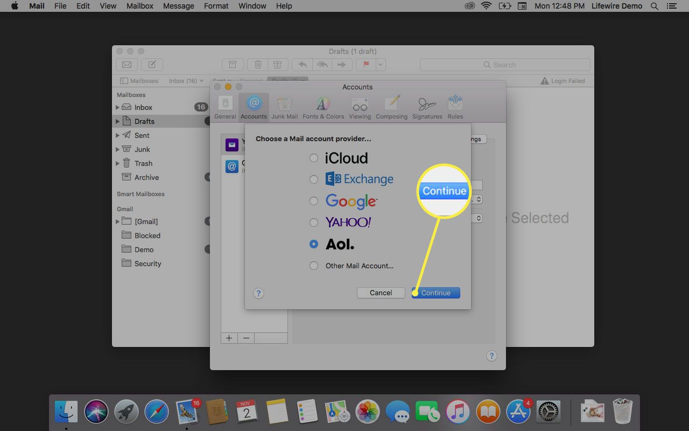Expand the [Gmail] folder
Image resolution: width=689 pixels, height=431 pixels.
click(117, 221)
